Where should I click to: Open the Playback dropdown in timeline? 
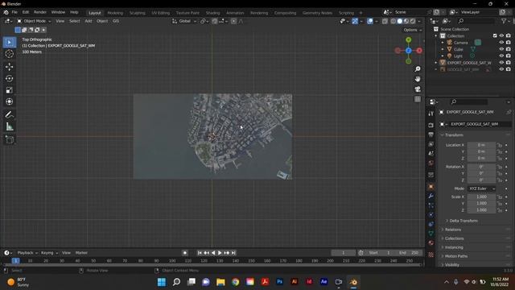pyautogui.click(x=27, y=253)
